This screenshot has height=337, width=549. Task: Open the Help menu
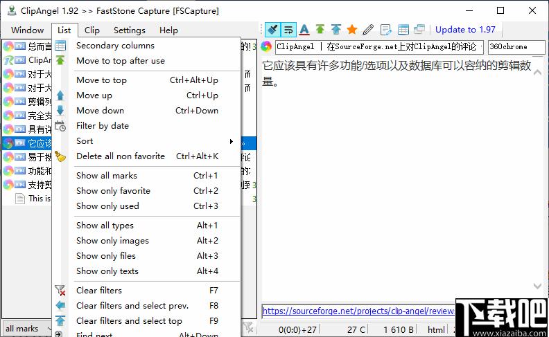[168, 30]
